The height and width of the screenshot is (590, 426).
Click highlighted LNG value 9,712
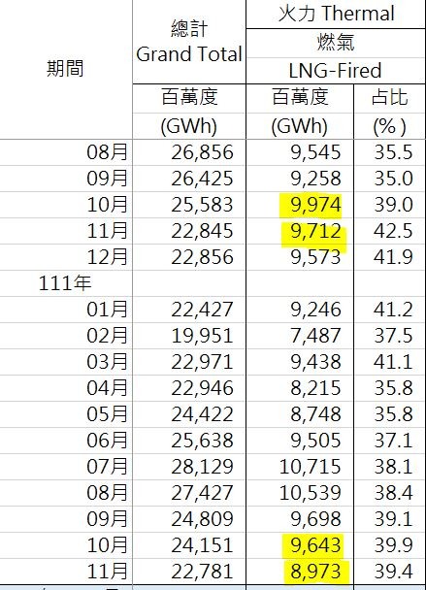[315, 231]
